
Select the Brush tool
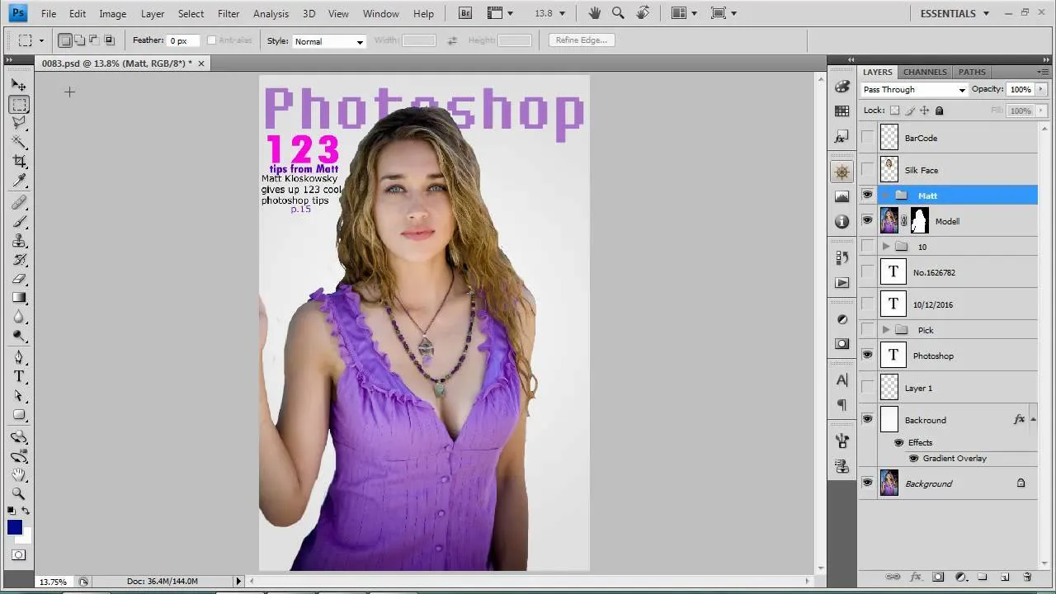(x=19, y=221)
